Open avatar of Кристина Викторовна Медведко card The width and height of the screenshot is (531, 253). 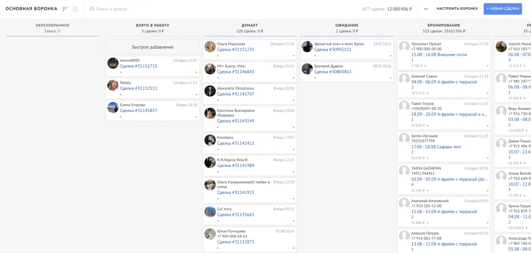pyautogui.click(x=210, y=113)
